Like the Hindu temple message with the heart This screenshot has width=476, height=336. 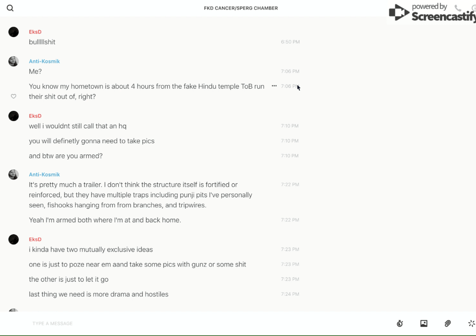click(x=13, y=96)
